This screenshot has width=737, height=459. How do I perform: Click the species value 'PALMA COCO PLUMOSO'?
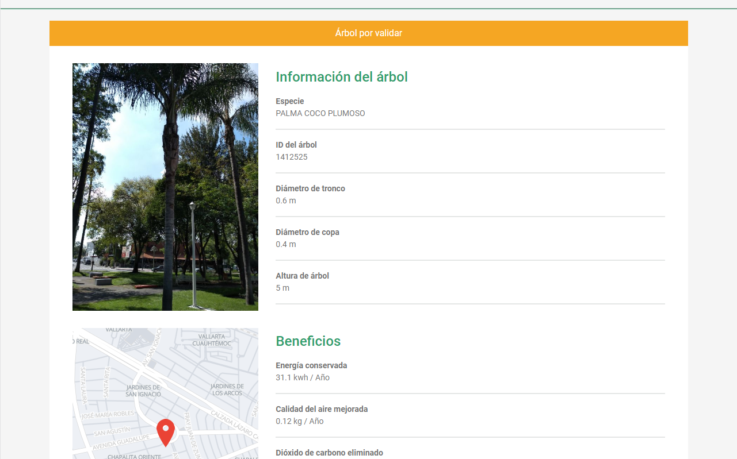[320, 113]
